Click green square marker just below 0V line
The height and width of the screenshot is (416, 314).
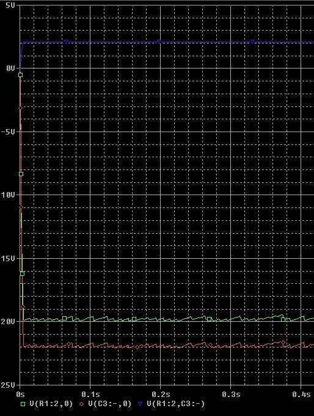tap(20, 75)
